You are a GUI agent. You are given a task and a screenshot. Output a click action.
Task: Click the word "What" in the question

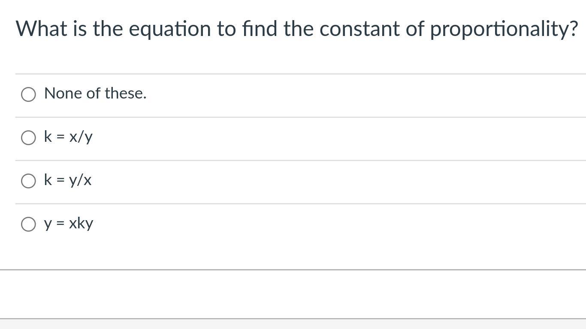click(42, 29)
